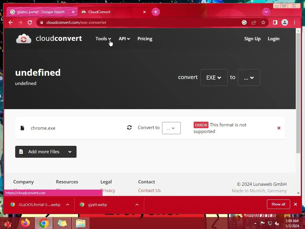Image resolution: width=305 pixels, height=229 pixels.
Task: Reload the page with the refresh icon
Action: [30, 22]
